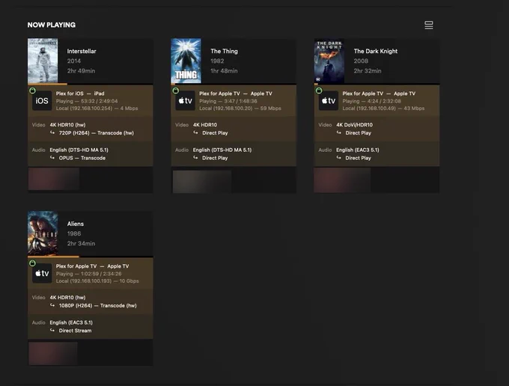Screen dimensions: 509x386
Task: Click 'Playing — 1:02:59 / 2:34:26' status
Action: tap(88, 274)
